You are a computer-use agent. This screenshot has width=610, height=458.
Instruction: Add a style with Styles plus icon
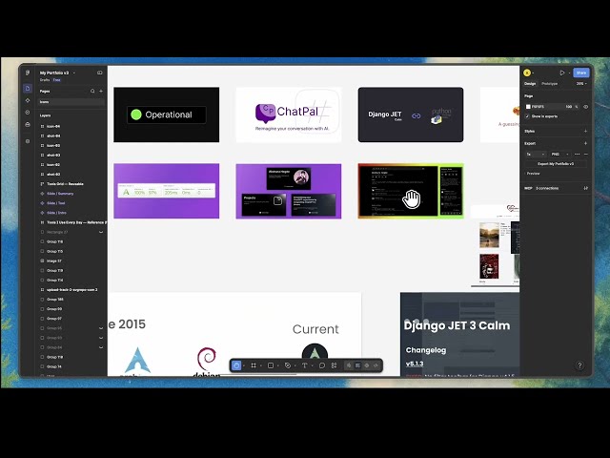pos(585,132)
